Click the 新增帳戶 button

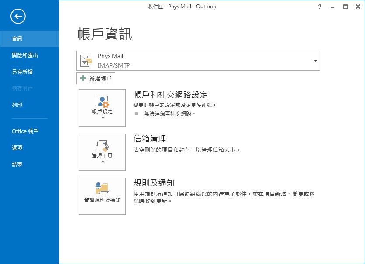click(x=96, y=79)
